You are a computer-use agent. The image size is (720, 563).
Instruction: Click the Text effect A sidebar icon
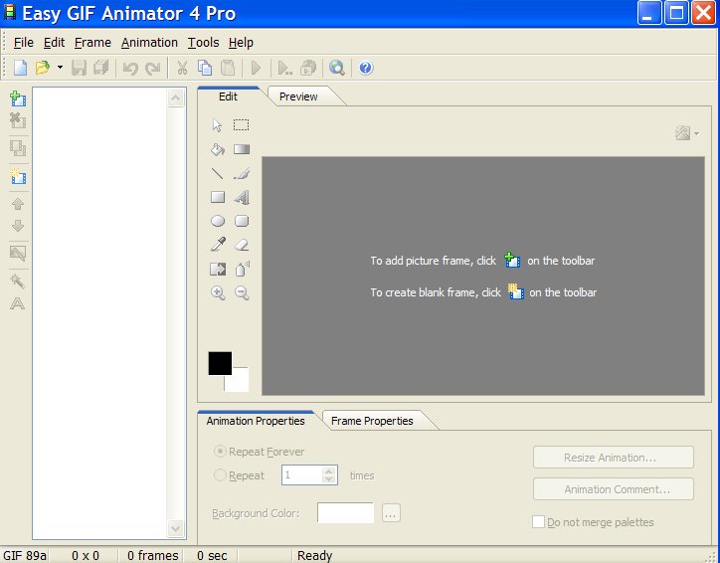point(18,303)
